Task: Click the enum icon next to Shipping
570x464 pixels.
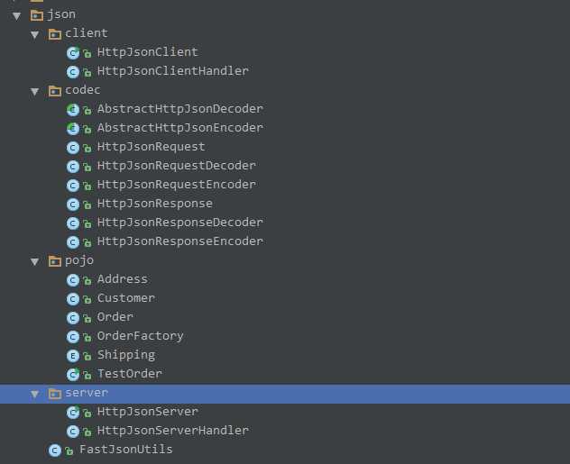Action: 73,355
